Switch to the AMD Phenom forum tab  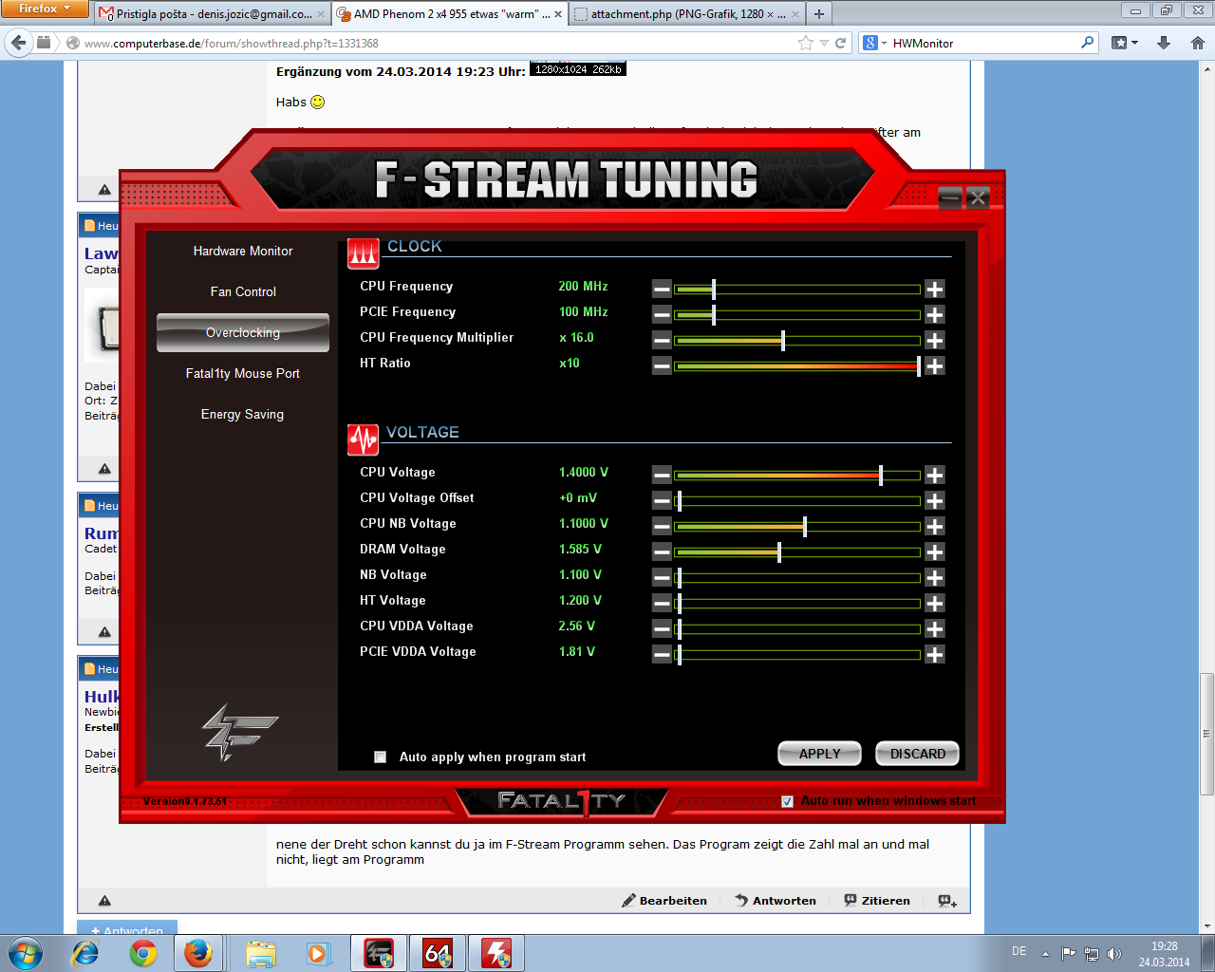450,14
